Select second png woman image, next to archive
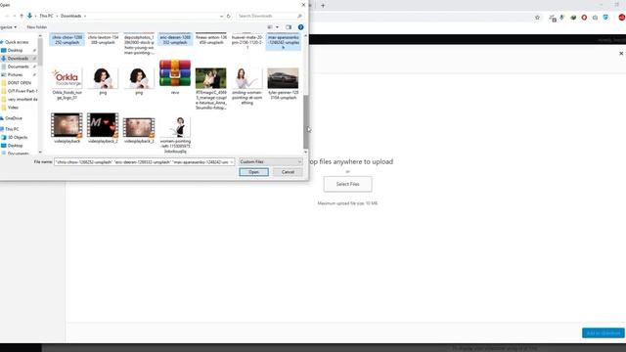 pyautogui.click(x=139, y=78)
